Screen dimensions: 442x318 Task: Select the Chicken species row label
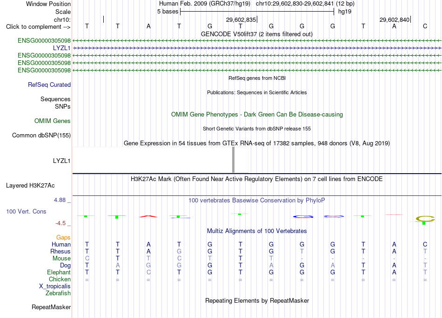(x=60, y=279)
